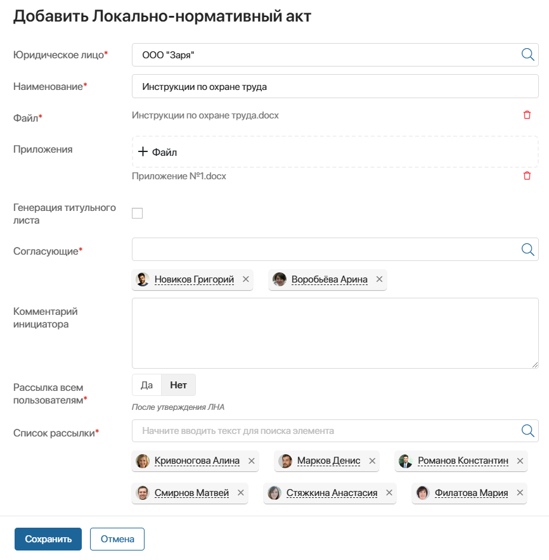
Task: Delete attachment Приложение №1.docx
Action: click(527, 175)
